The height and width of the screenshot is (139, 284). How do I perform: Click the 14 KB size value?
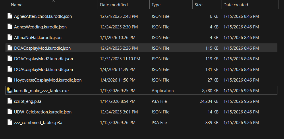(213, 112)
